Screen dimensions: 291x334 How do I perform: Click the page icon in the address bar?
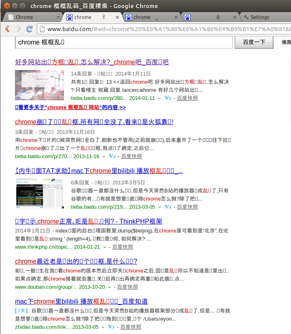pos(42,29)
